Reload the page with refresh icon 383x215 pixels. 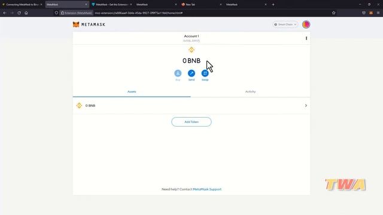19,13
